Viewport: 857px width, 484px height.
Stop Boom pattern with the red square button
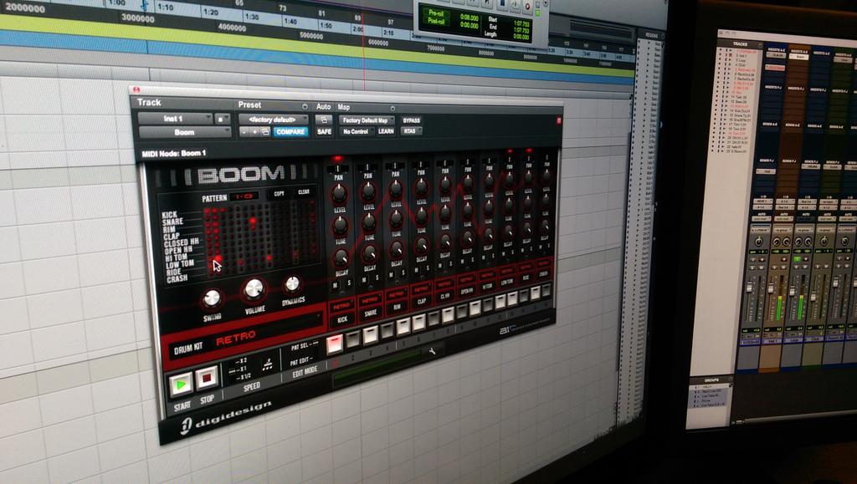[207, 378]
